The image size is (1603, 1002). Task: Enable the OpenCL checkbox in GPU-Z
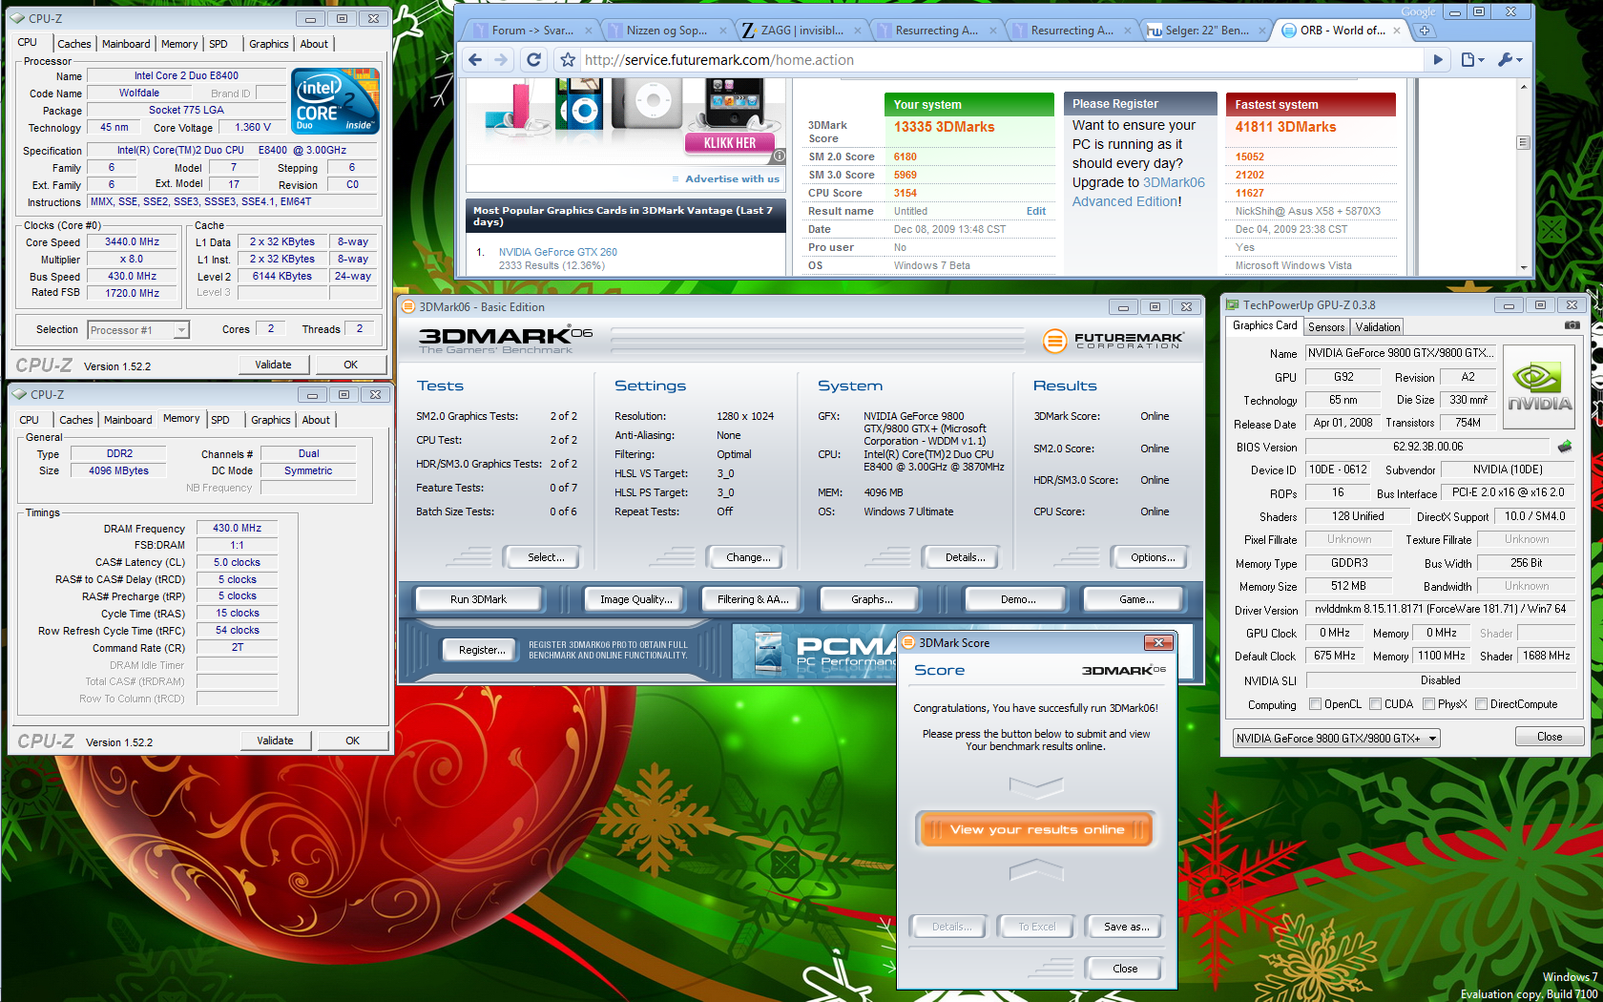coord(1316,704)
